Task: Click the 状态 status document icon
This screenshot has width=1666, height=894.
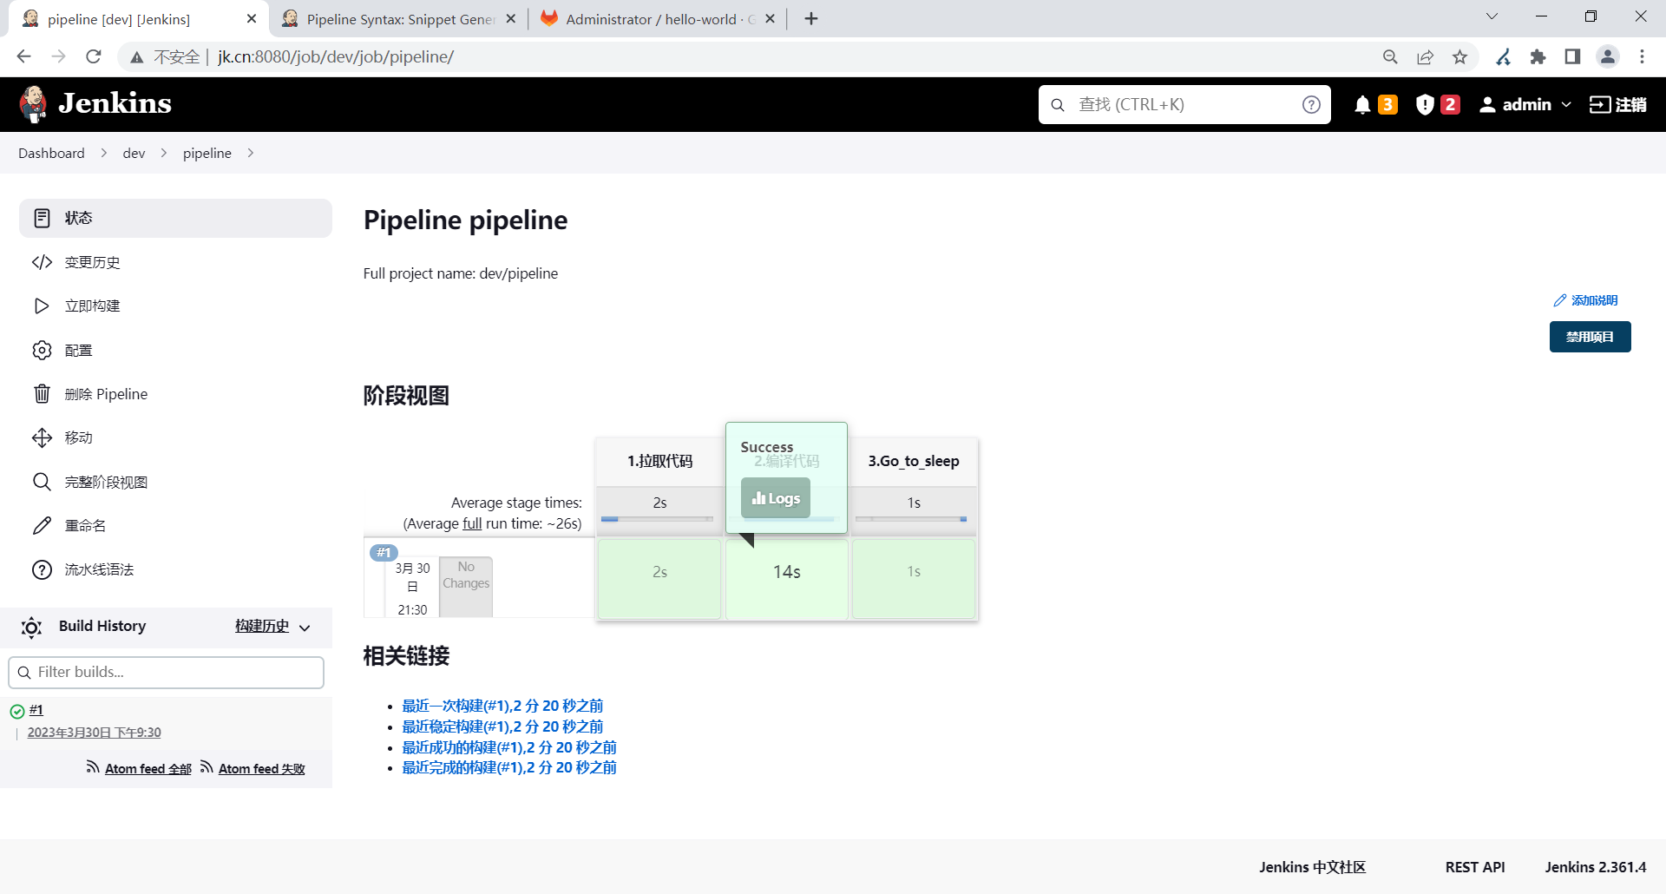Action: click(42, 218)
